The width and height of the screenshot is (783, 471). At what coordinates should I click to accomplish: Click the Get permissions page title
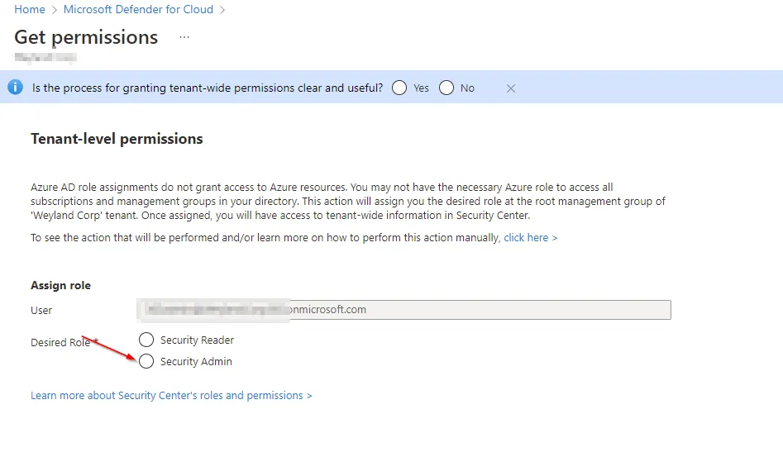point(86,37)
